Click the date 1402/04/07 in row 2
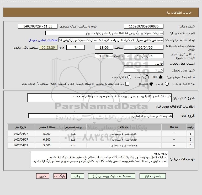 (21, 140)
